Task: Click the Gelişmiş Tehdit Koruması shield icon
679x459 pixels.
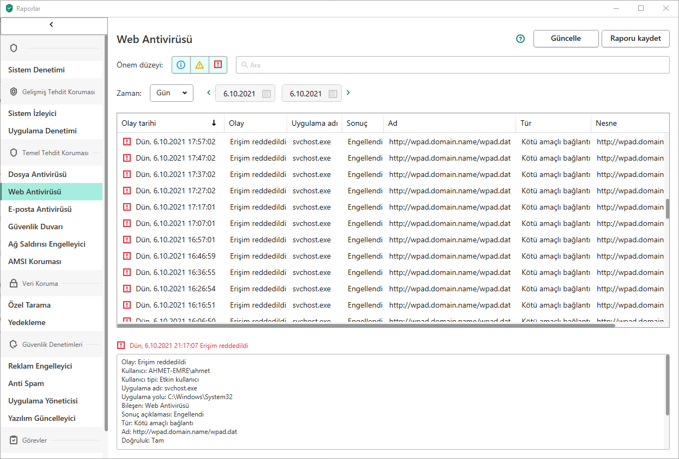Action: click(14, 91)
